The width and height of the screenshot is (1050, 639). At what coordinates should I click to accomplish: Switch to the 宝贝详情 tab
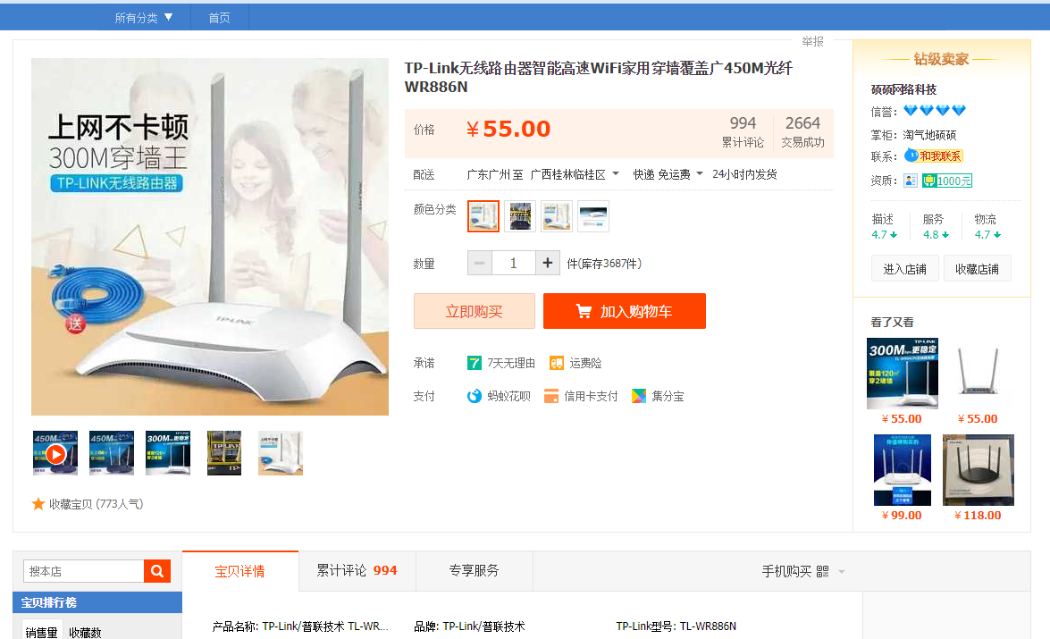click(x=239, y=571)
